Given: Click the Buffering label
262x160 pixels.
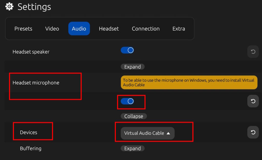Looking at the screenshot, I should (30, 148).
